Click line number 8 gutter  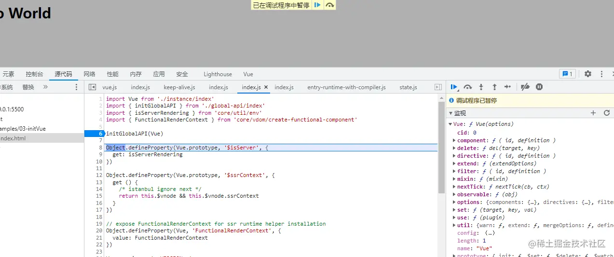(101, 148)
